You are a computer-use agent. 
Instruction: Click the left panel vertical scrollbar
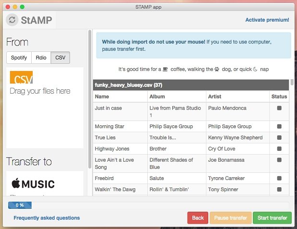click(90, 99)
